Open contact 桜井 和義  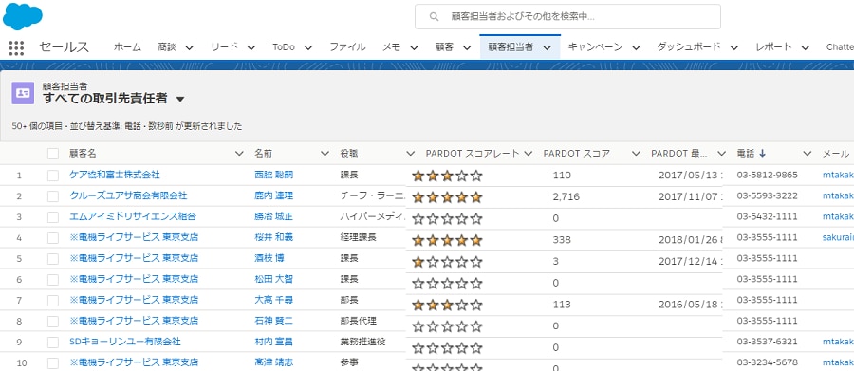274,237
